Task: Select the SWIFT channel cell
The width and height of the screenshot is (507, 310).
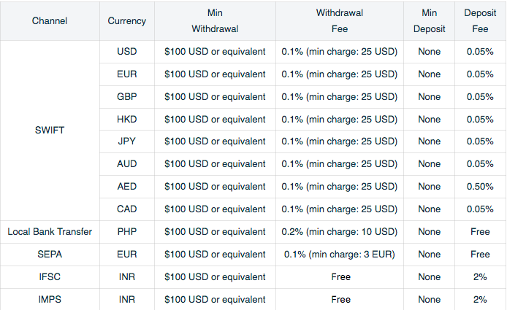Action: pos(50,131)
